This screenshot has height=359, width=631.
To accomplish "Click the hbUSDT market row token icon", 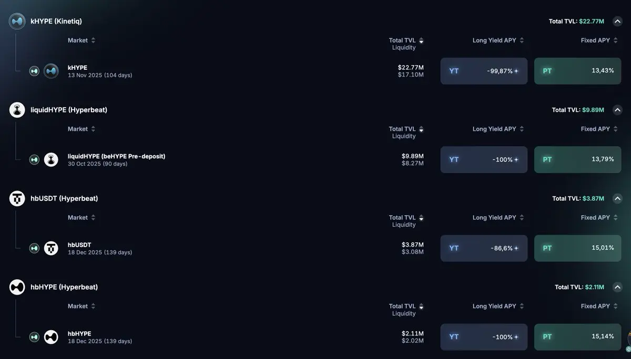I will pyautogui.click(x=51, y=248).
